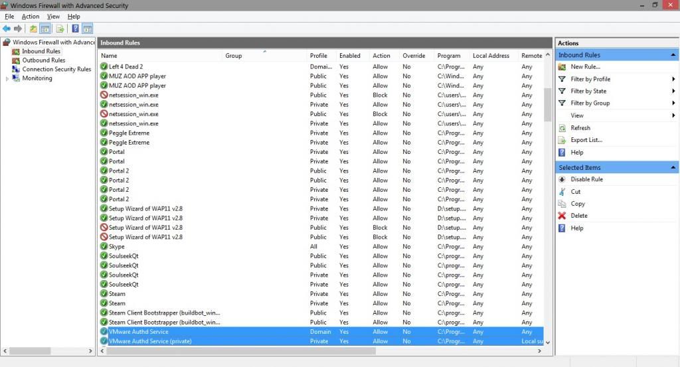Open the File menu
The height and width of the screenshot is (367, 680).
pyautogui.click(x=9, y=17)
